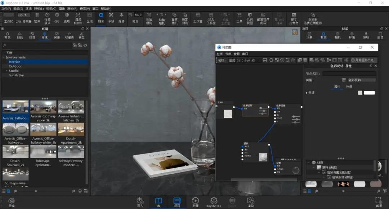Open the Help (帮助) menu
Viewport: 389px width, 209px height.
(x=106, y=9)
